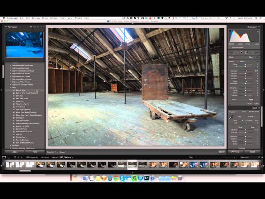Viewport: 265px width, 199px height.
Task: Expand Lightroom Video Presets folder
Action: (10, 82)
